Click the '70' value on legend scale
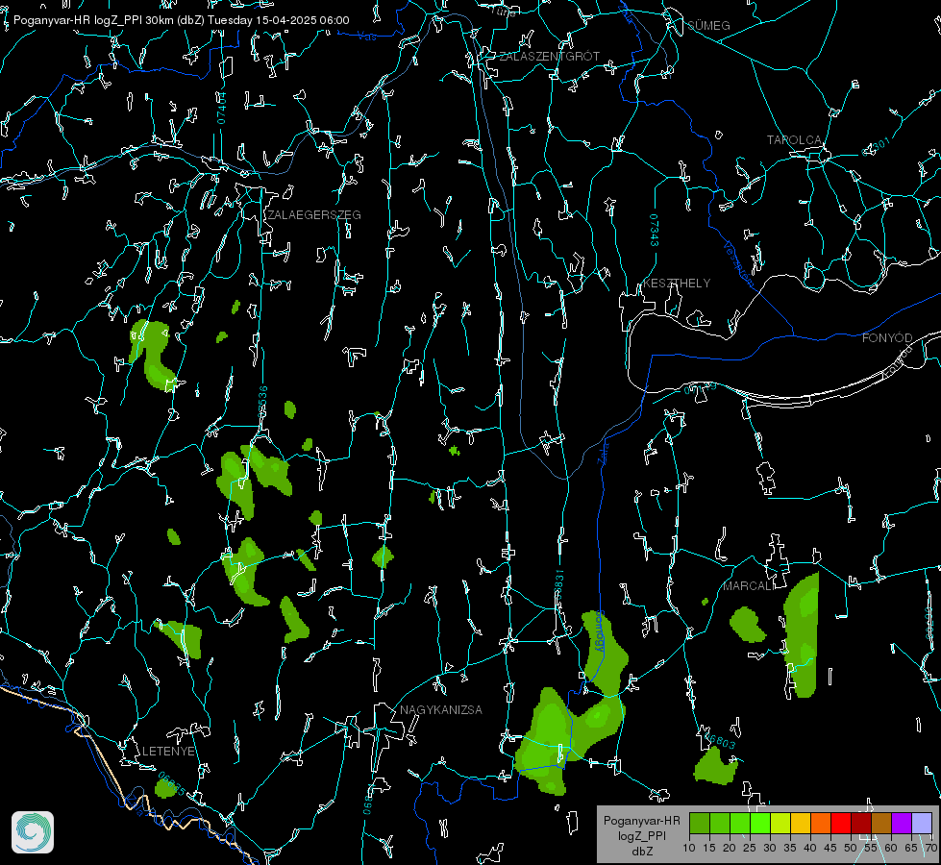This screenshot has height=865, width=941. pyautogui.click(x=930, y=848)
